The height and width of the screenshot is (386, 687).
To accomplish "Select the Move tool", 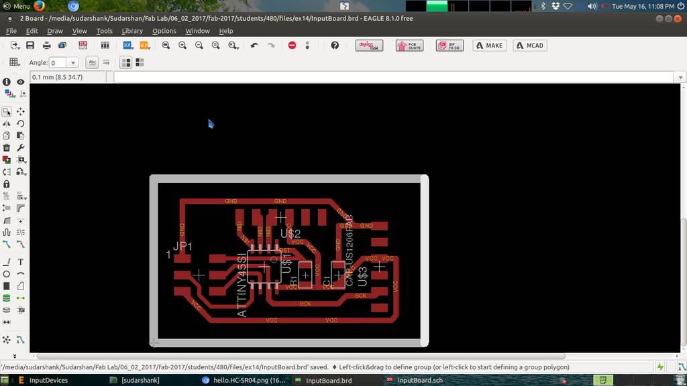I will [x=21, y=112].
